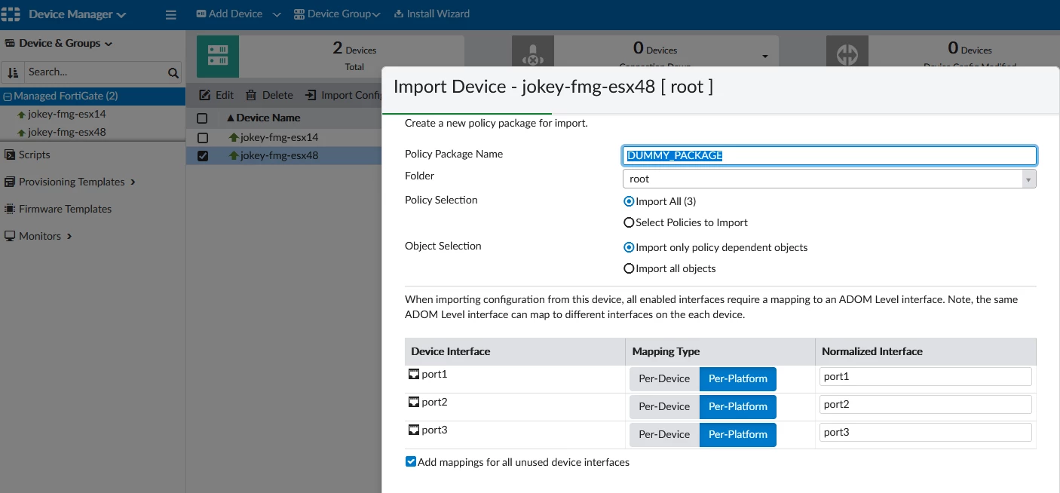Toggle Add mappings for unused interfaces checkbox
Image resolution: width=1060 pixels, height=493 pixels.
[x=411, y=461]
